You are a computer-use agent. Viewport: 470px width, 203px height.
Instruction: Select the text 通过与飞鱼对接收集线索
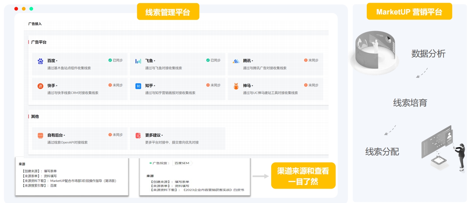163,68
